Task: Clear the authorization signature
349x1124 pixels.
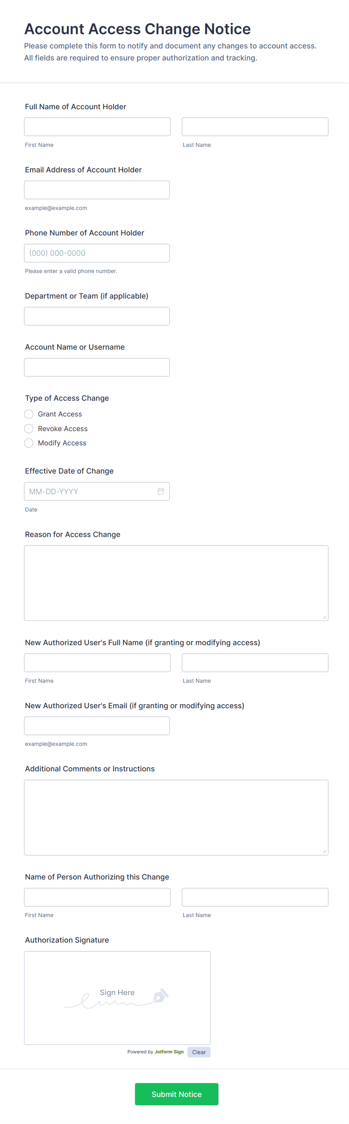Action: (199, 1052)
